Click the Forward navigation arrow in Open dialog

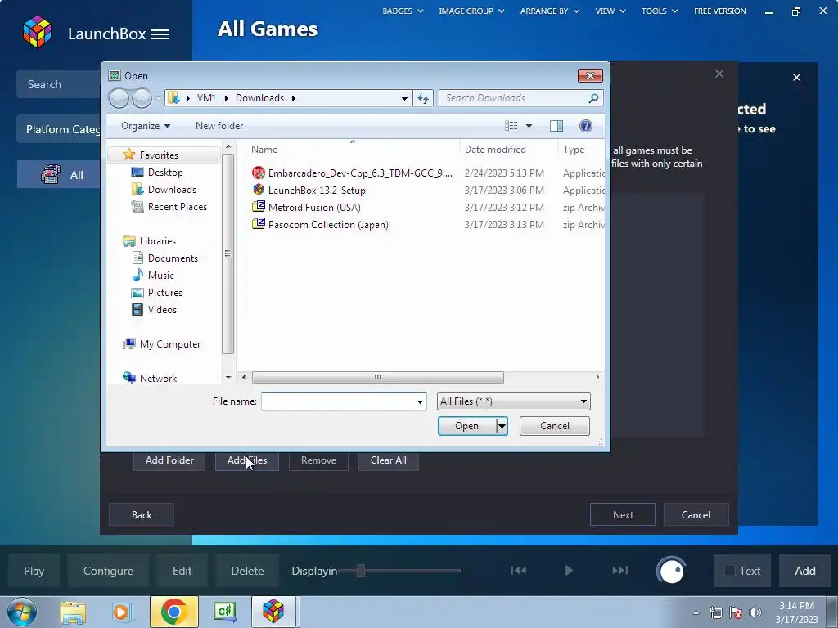pos(142,98)
